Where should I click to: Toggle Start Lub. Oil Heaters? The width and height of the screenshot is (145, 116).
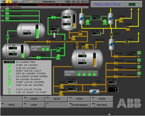click(x=9, y=82)
